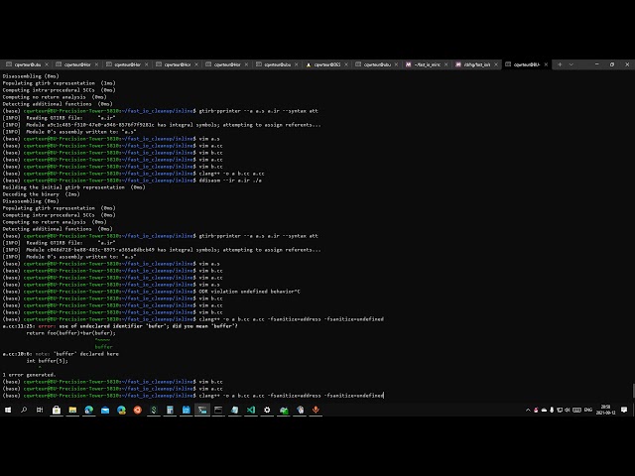Switch input language via ENG indicator

click(x=588, y=410)
